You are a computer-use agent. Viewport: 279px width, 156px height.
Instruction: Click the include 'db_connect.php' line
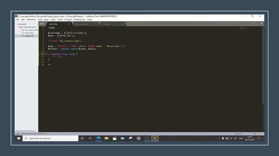pos(65,41)
